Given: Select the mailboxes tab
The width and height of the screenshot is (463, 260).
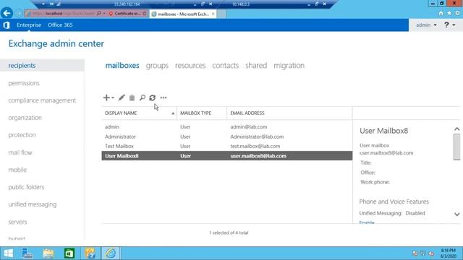Looking at the screenshot, I should [x=122, y=66].
